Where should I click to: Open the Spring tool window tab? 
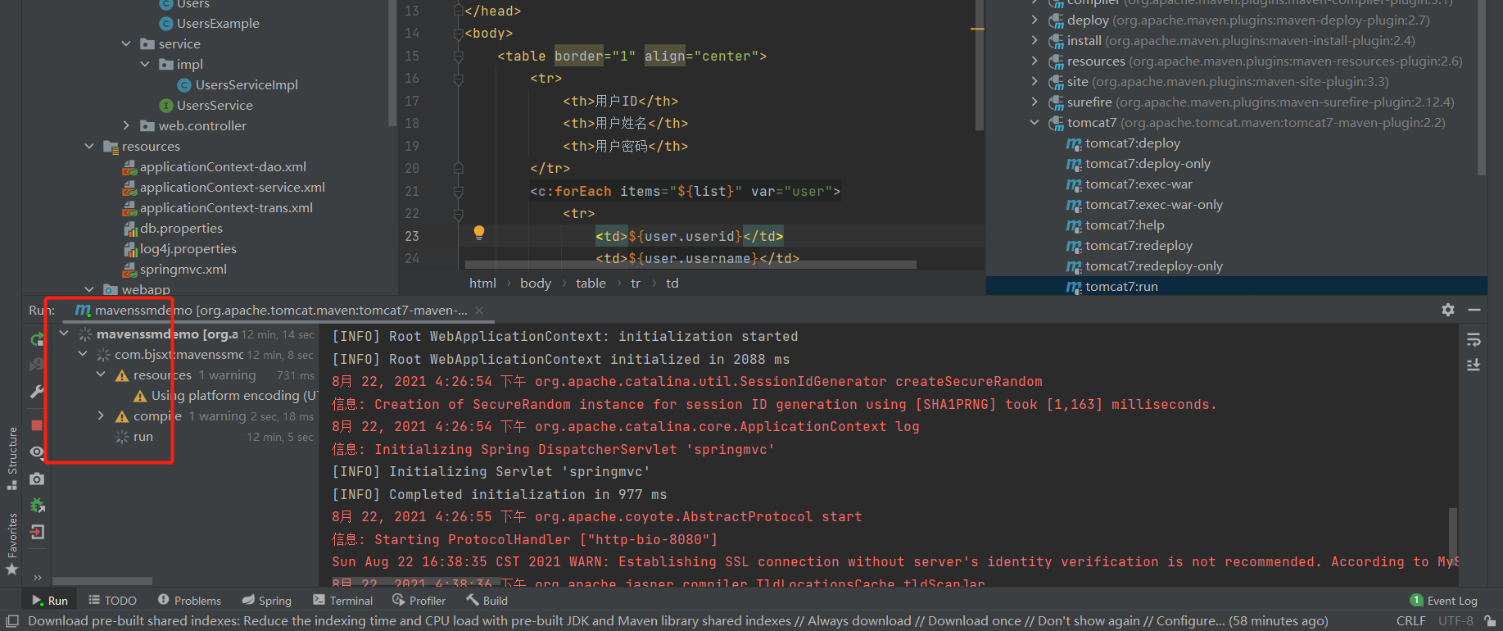267,601
